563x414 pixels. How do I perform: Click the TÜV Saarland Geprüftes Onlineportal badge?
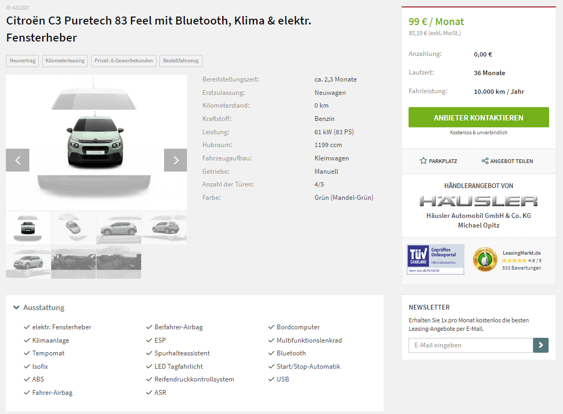point(435,259)
